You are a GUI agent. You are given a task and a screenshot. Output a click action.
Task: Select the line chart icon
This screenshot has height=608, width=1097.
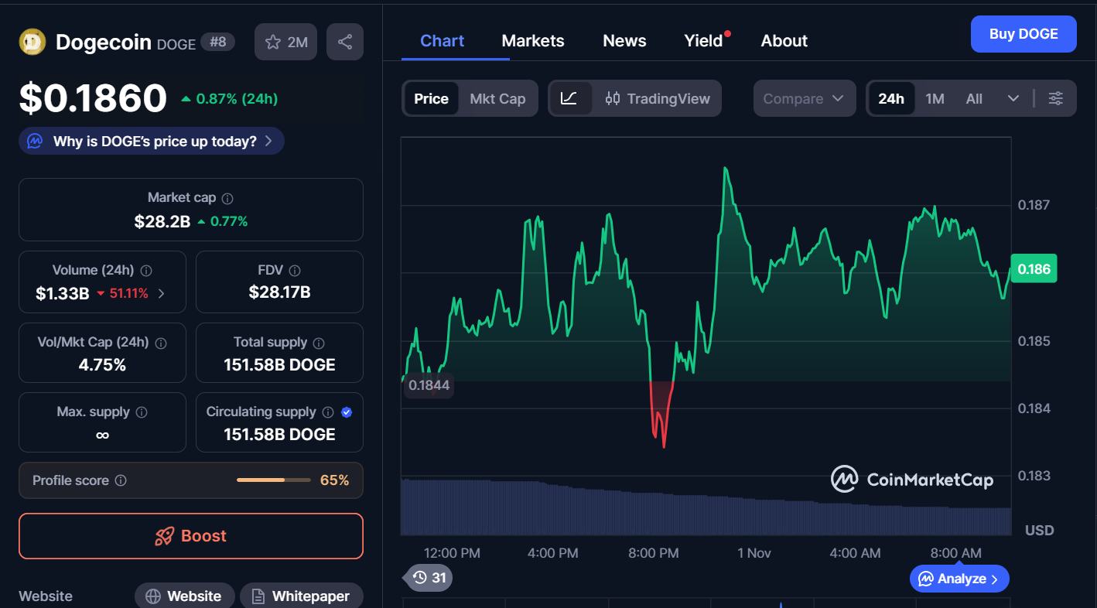(569, 98)
